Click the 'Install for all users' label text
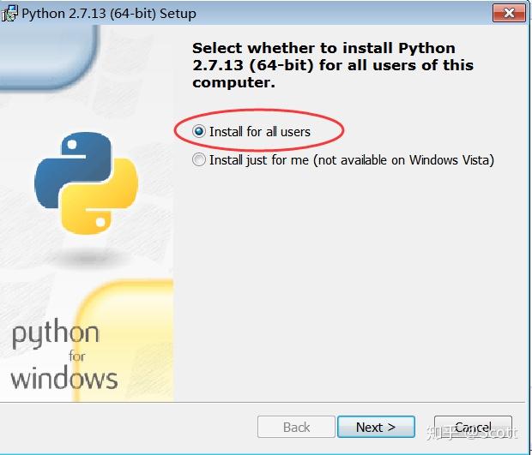The image size is (532, 455). [x=260, y=132]
